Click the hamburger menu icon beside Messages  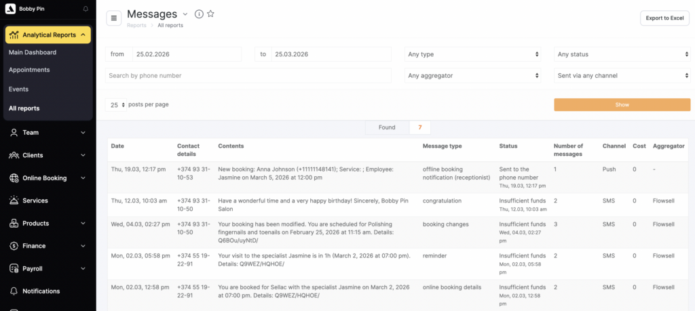[x=114, y=18]
